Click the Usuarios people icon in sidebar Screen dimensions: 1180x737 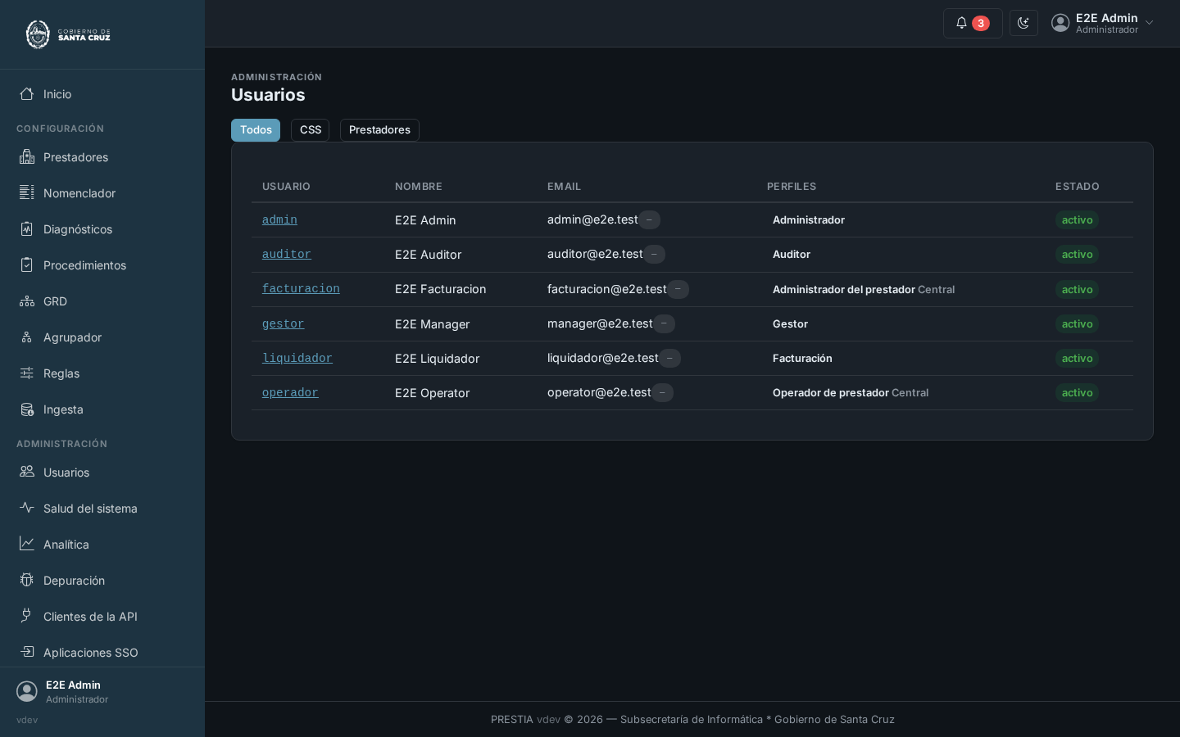27,472
